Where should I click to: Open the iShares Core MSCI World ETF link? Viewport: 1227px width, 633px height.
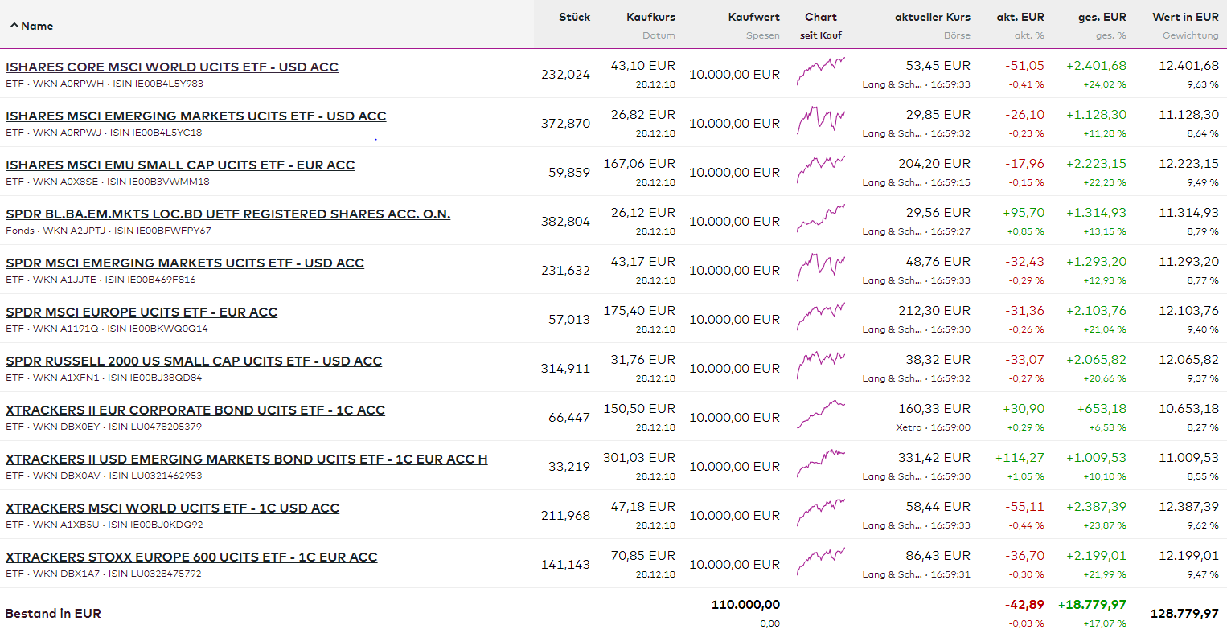click(x=172, y=67)
